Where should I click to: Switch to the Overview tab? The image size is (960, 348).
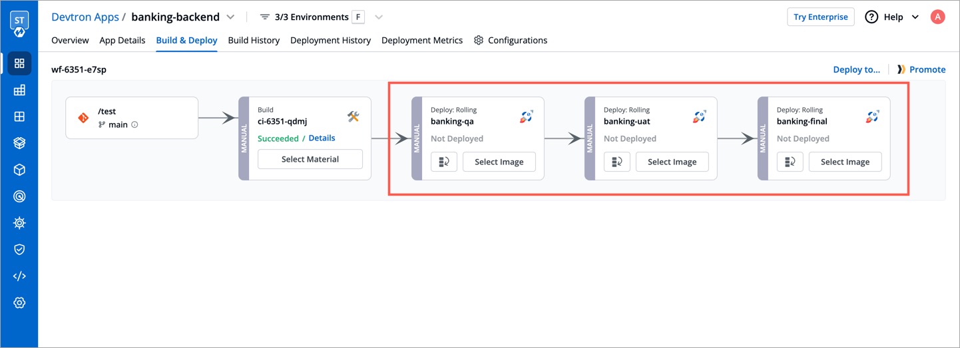70,40
